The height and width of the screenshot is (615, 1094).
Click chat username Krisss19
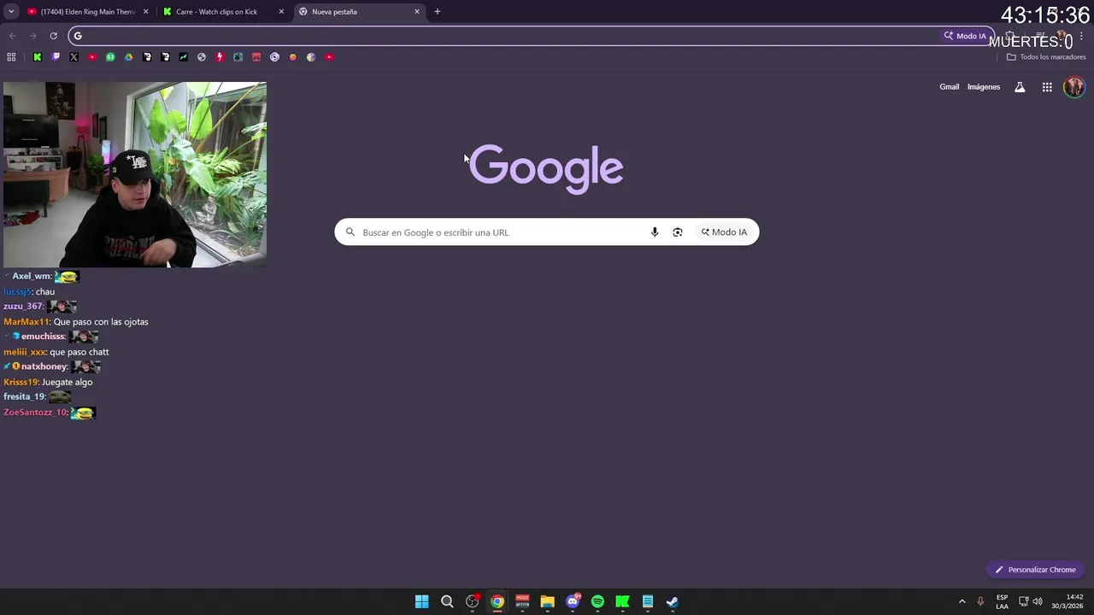(x=21, y=383)
